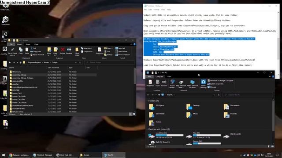Switch to View tab in This PC window
Image resolution: width=282 pixels, height=158 pixels.
click(x=169, y=77)
